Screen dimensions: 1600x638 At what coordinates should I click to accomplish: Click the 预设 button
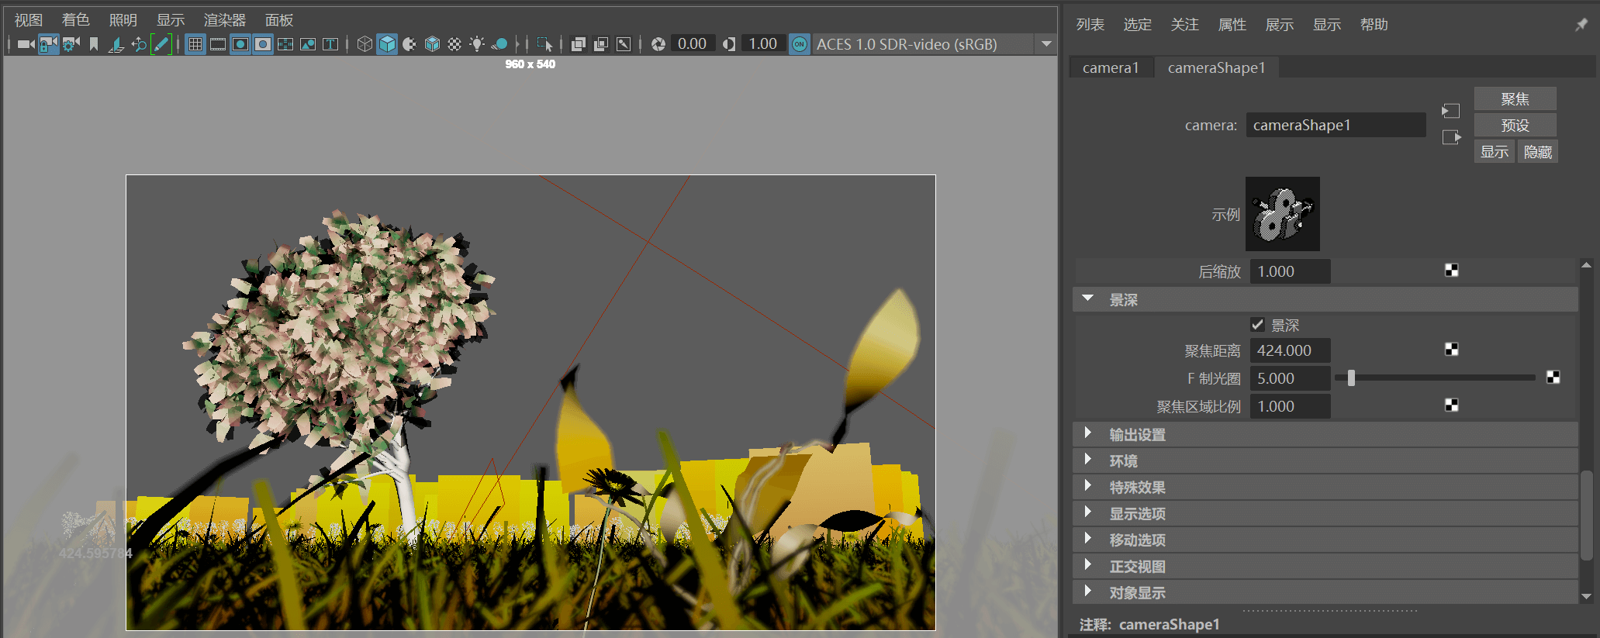coord(1514,126)
